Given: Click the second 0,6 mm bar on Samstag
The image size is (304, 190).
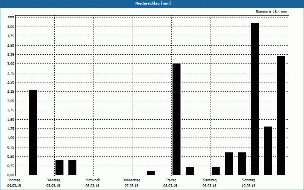Looking at the screenshot, I should pos(242,164).
